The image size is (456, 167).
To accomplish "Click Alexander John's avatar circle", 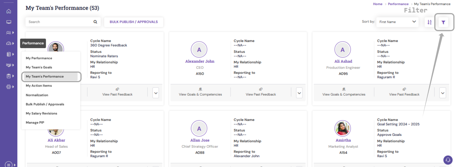I will [199, 50].
